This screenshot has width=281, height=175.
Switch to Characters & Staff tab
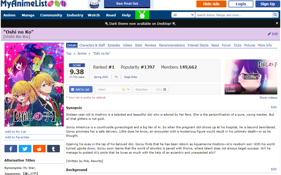[x=92, y=45]
